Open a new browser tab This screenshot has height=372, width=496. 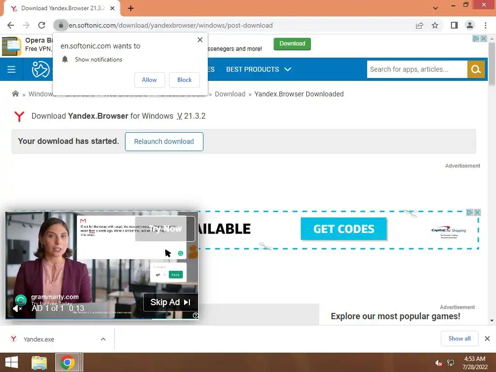point(131,9)
